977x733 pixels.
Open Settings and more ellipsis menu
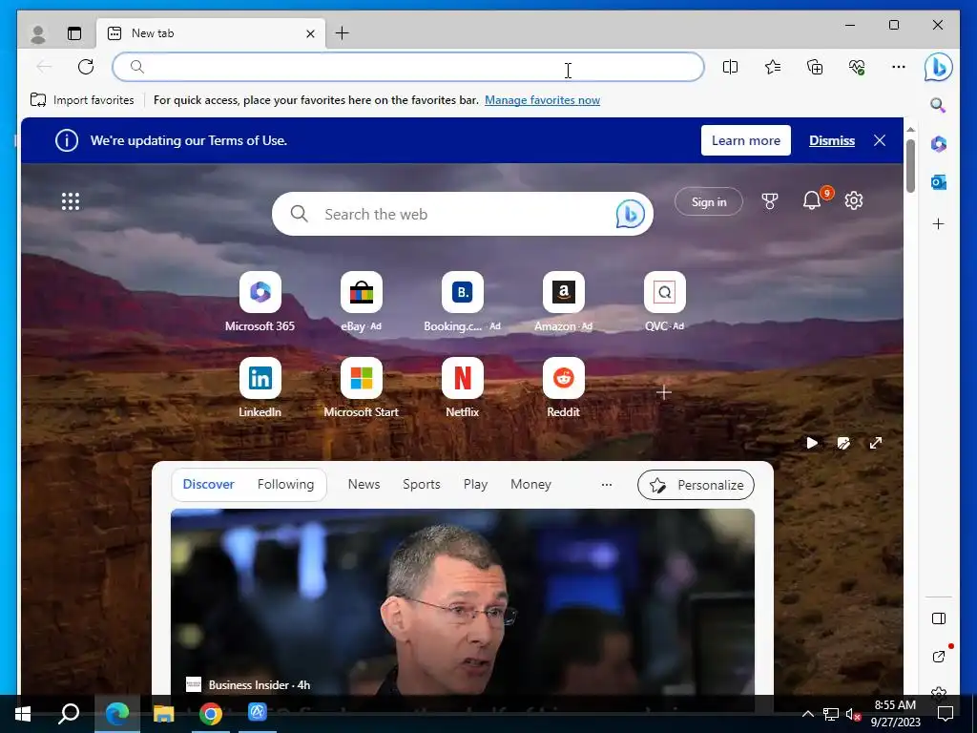pos(899,67)
